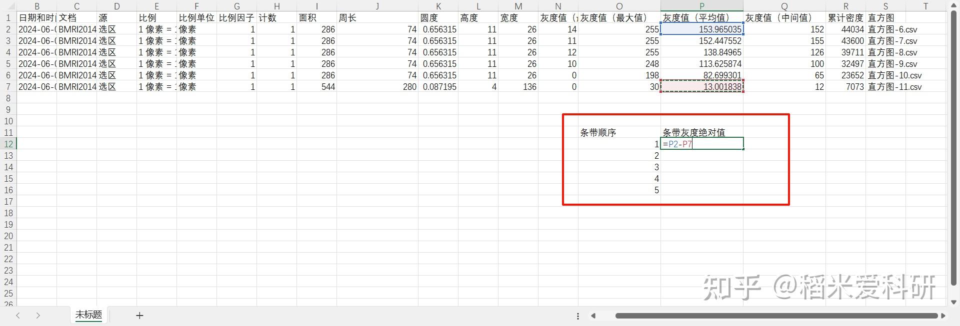The width and height of the screenshot is (960, 326).
Task: Select column P header
Action: (701, 6)
